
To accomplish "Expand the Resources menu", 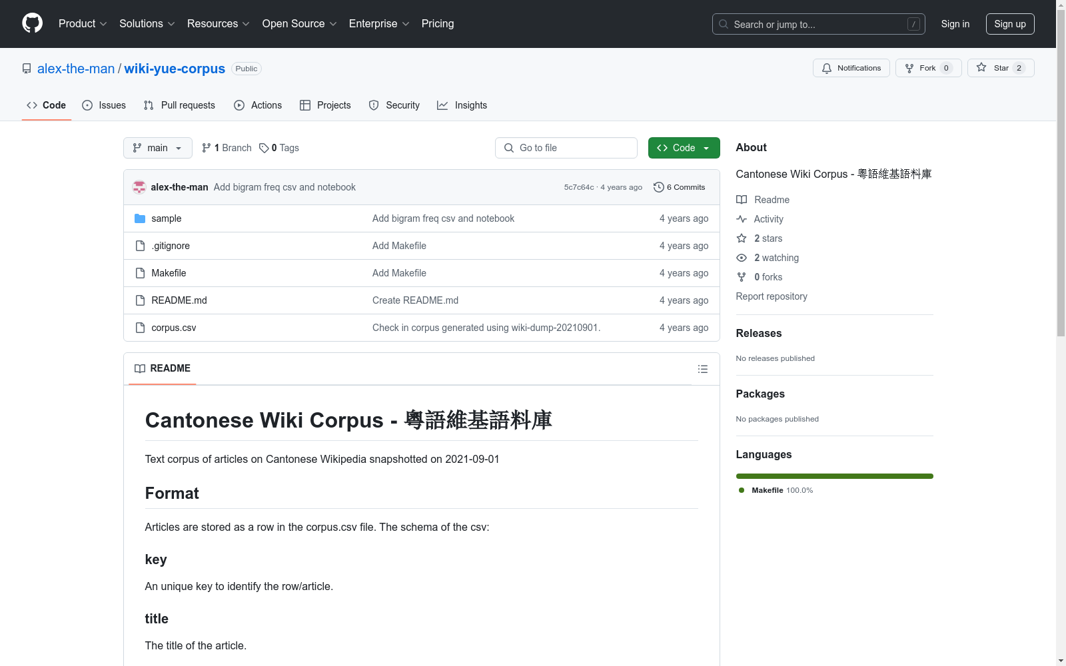I will tap(219, 23).
